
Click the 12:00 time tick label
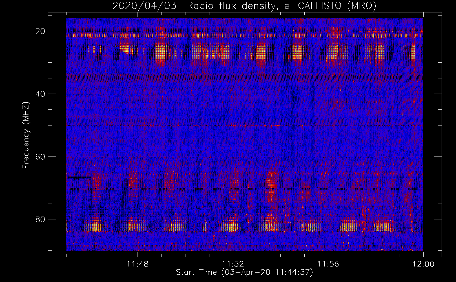tap(423, 264)
